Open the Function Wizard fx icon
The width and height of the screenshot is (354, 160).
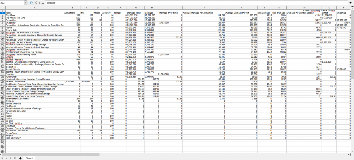tap(32, 2)
